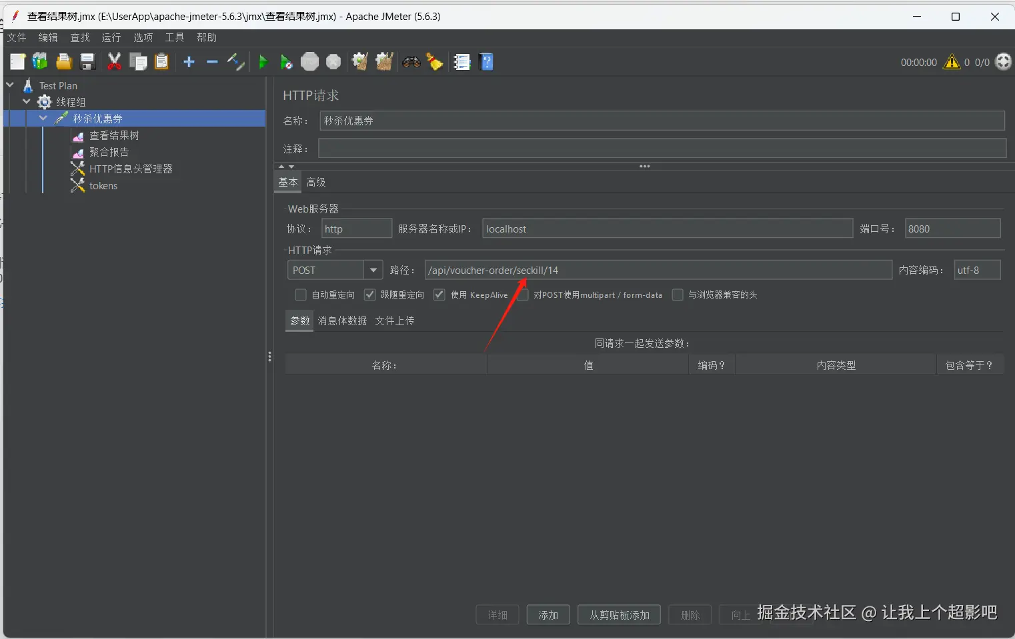
Task: Open the Function helper dialog icon
Action: tap(462, 62)
